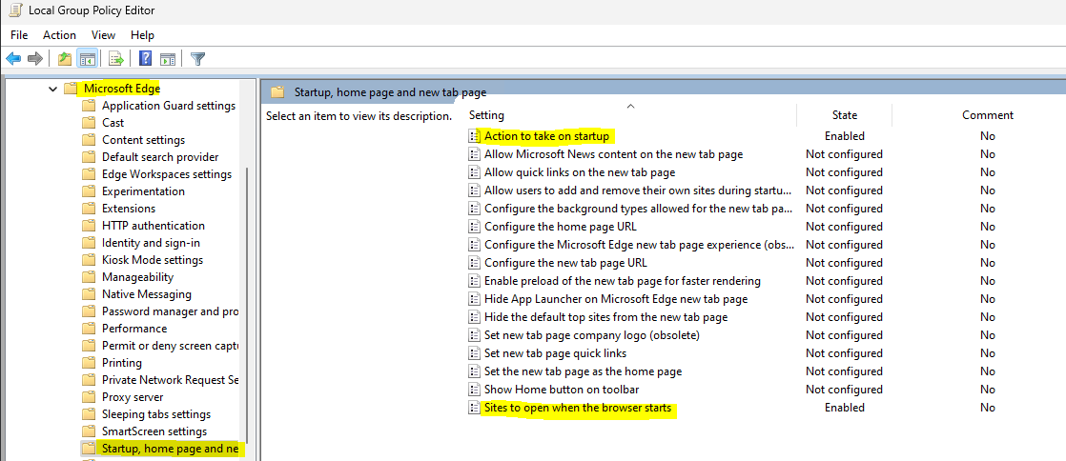This screenshot has height=461, width=1066.
Task: Sort by the Comment column header
Action: [x=987, y=115]
